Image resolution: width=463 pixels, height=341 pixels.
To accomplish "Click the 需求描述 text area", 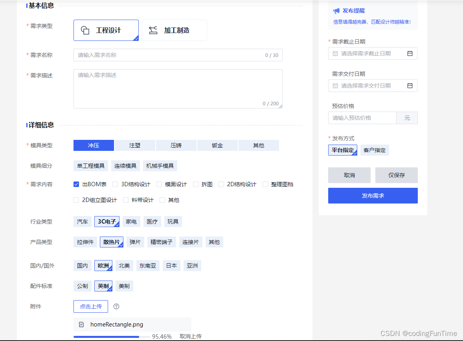I will 178,89.
